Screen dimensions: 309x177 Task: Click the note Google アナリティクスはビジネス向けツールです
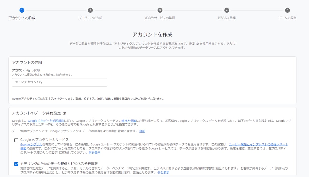(88, 99)
